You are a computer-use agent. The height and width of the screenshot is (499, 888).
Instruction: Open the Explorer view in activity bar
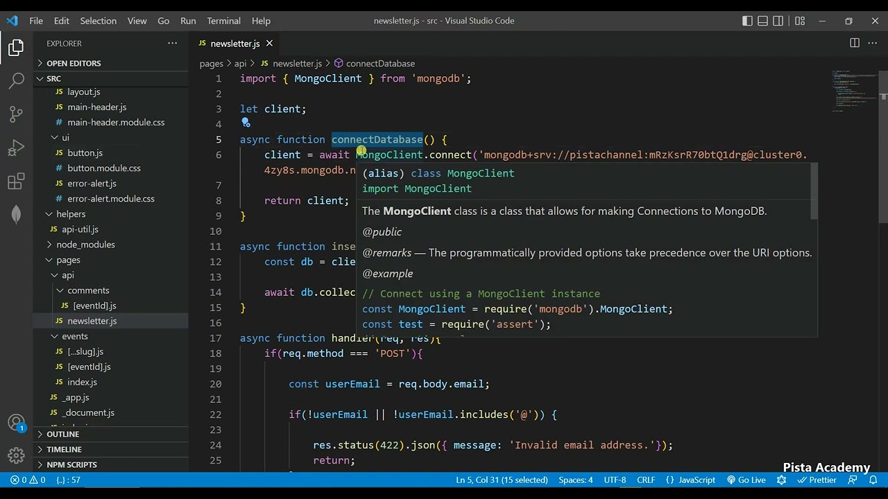(16, 48)
